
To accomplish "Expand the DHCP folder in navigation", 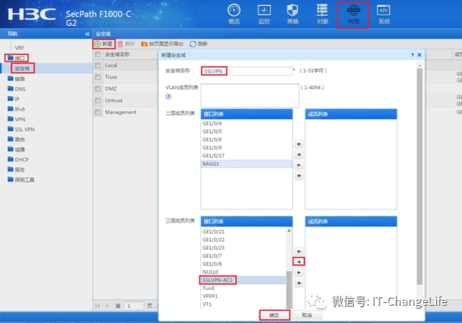I will click(x=18, y=159).
